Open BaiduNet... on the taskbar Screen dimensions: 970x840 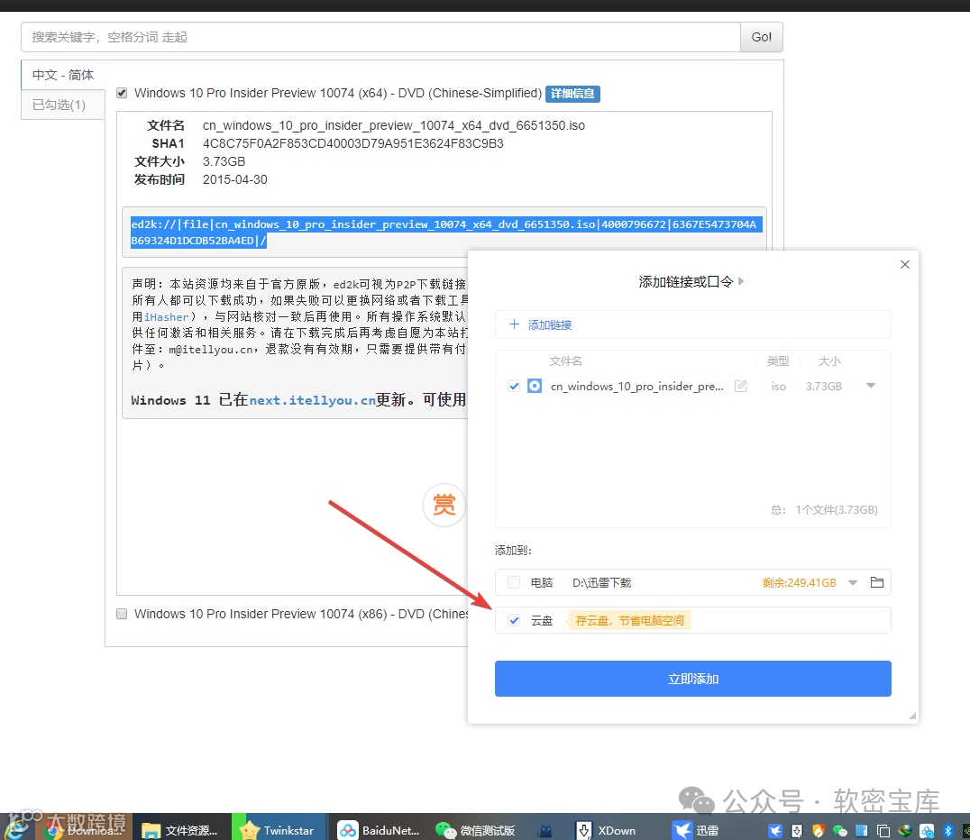tap(380, 830)
